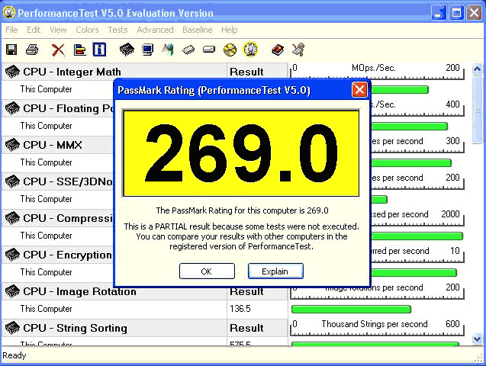Click the red X delete results icon
The width and height of the screenshot is (486, 366).
click(x=58, y=50)
